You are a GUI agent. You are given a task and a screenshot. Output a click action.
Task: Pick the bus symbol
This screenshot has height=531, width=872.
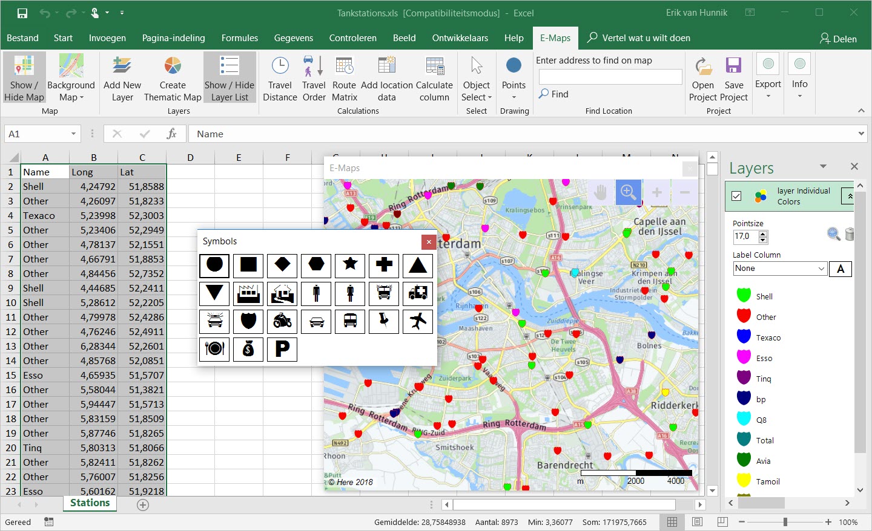[x=350, y=321]
